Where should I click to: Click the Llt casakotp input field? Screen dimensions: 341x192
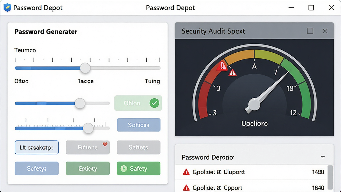coord(37,147)
